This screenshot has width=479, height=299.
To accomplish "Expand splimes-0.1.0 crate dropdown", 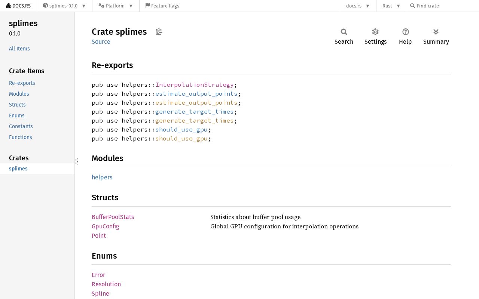I will pos(64,6).
